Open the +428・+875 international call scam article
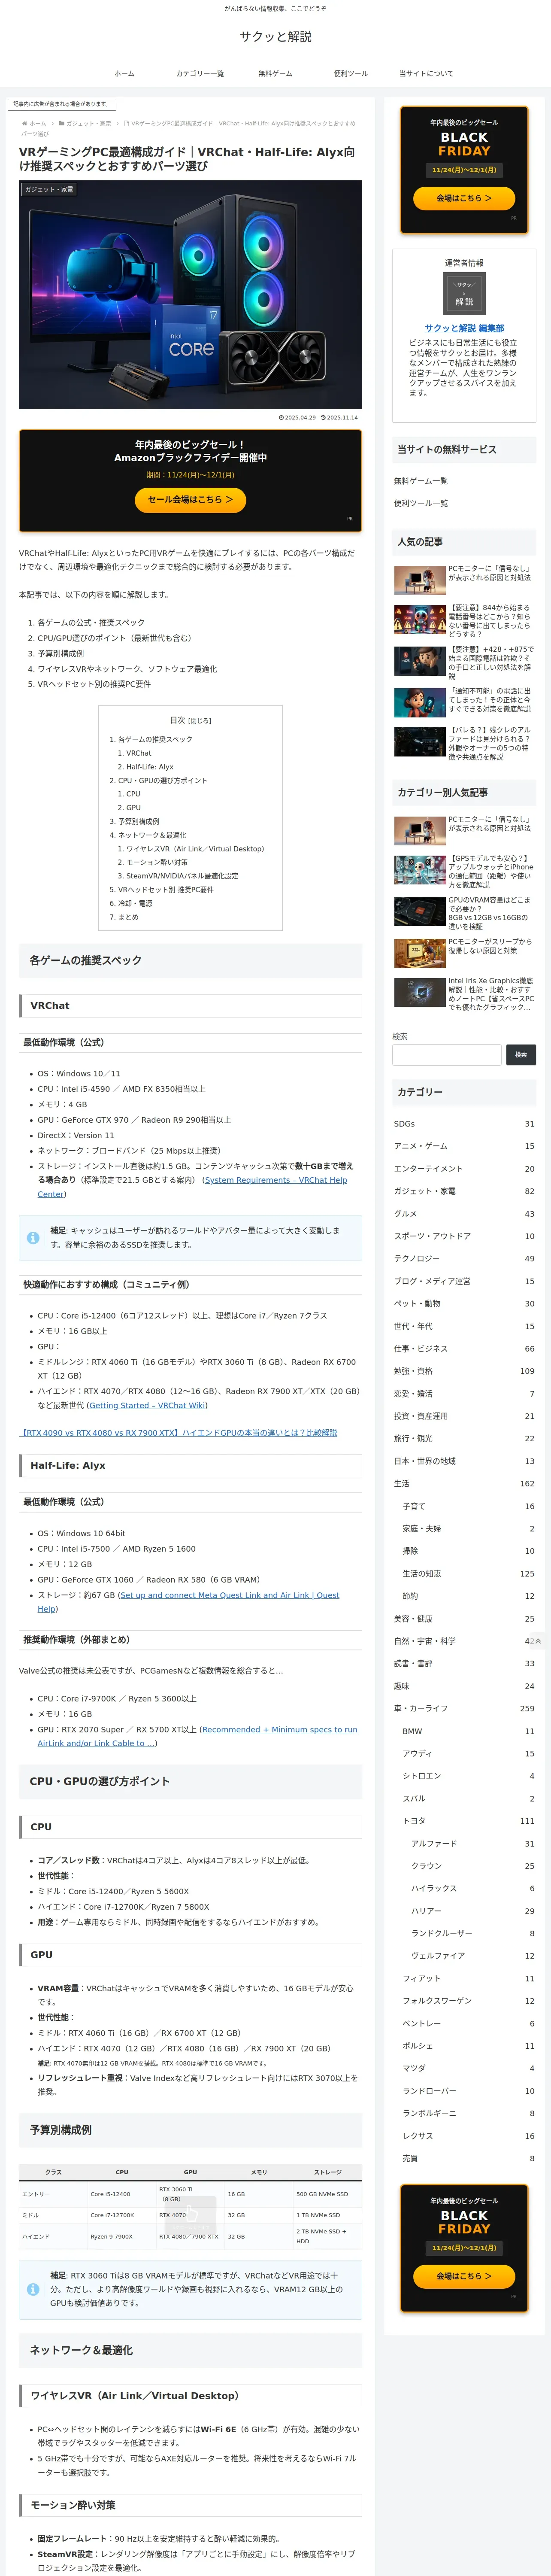The height and width of the screenshot is (2576, 551). (x=464, y=663)
